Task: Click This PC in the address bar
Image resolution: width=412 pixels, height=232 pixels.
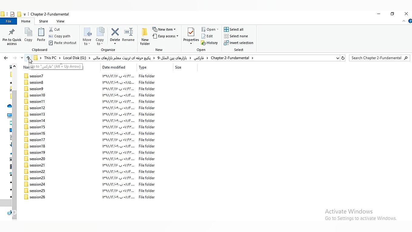Action: click(x=50, y=58)
